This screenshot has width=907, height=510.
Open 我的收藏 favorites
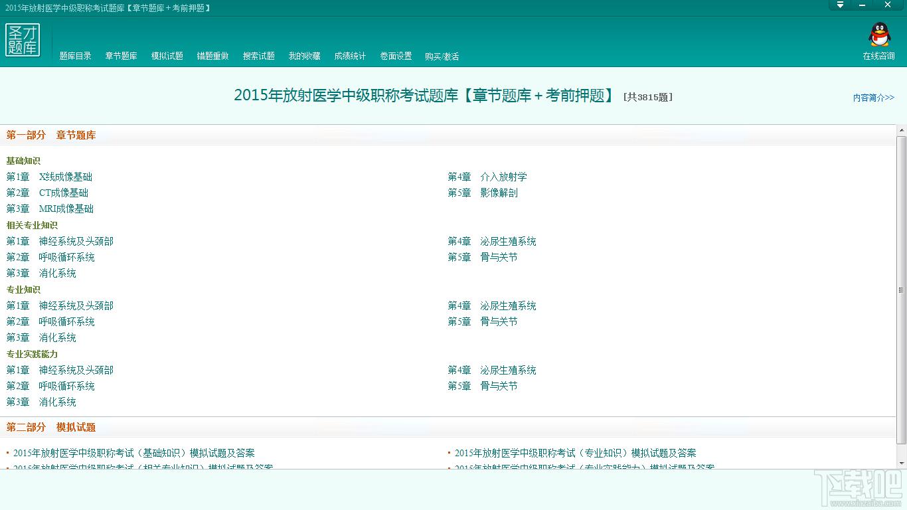tap(305, 56)
